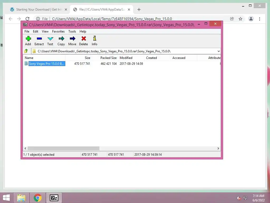The image size is (270, 203).
Task: Click the scrollbar left arrow
Action: click(x=26, y=149)
